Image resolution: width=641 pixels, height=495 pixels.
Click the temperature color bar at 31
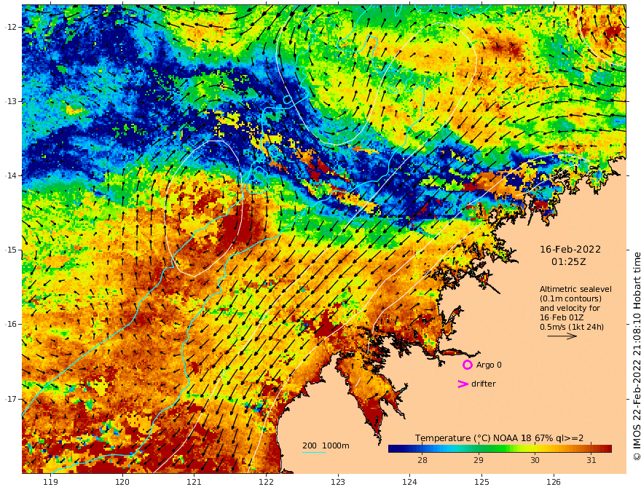pyautogui.click(x=591, y=449)
